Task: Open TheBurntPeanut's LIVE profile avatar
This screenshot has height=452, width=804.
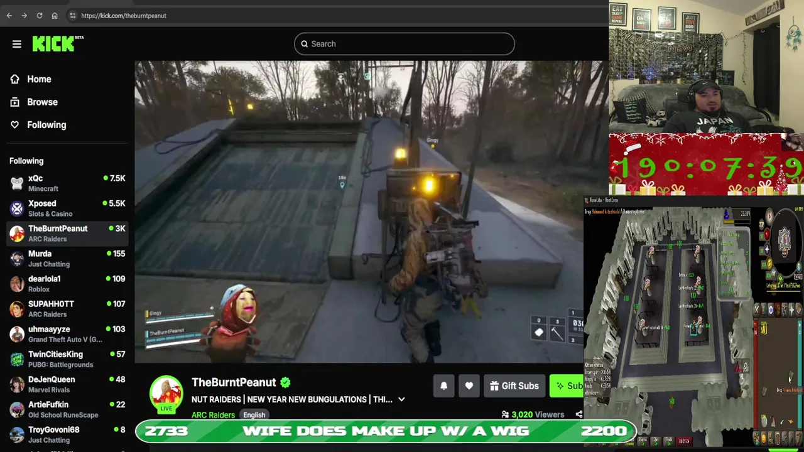Action: click(166, 394)
